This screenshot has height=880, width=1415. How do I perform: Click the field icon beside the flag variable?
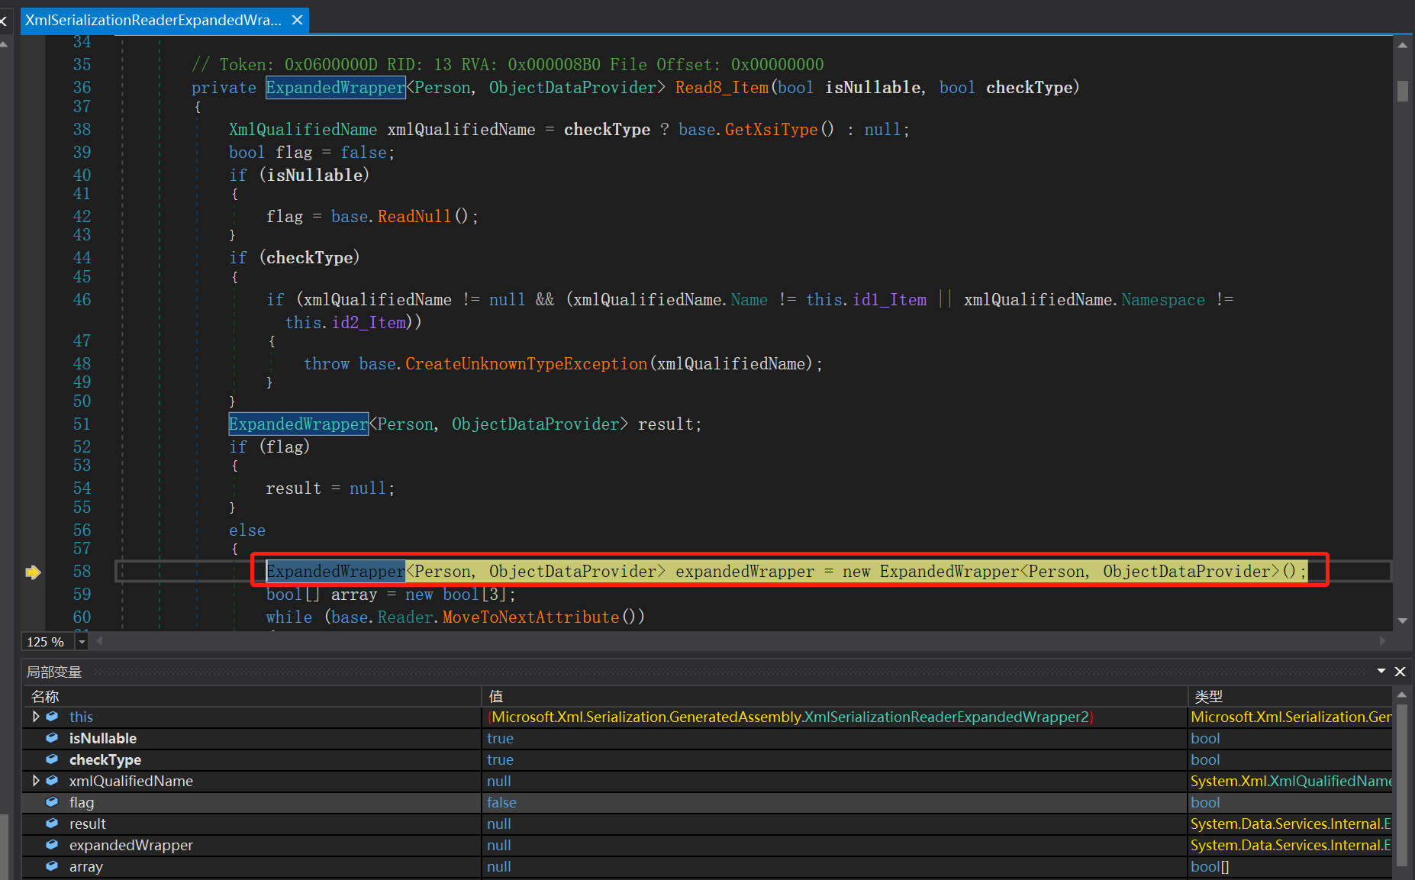[52, 802]
